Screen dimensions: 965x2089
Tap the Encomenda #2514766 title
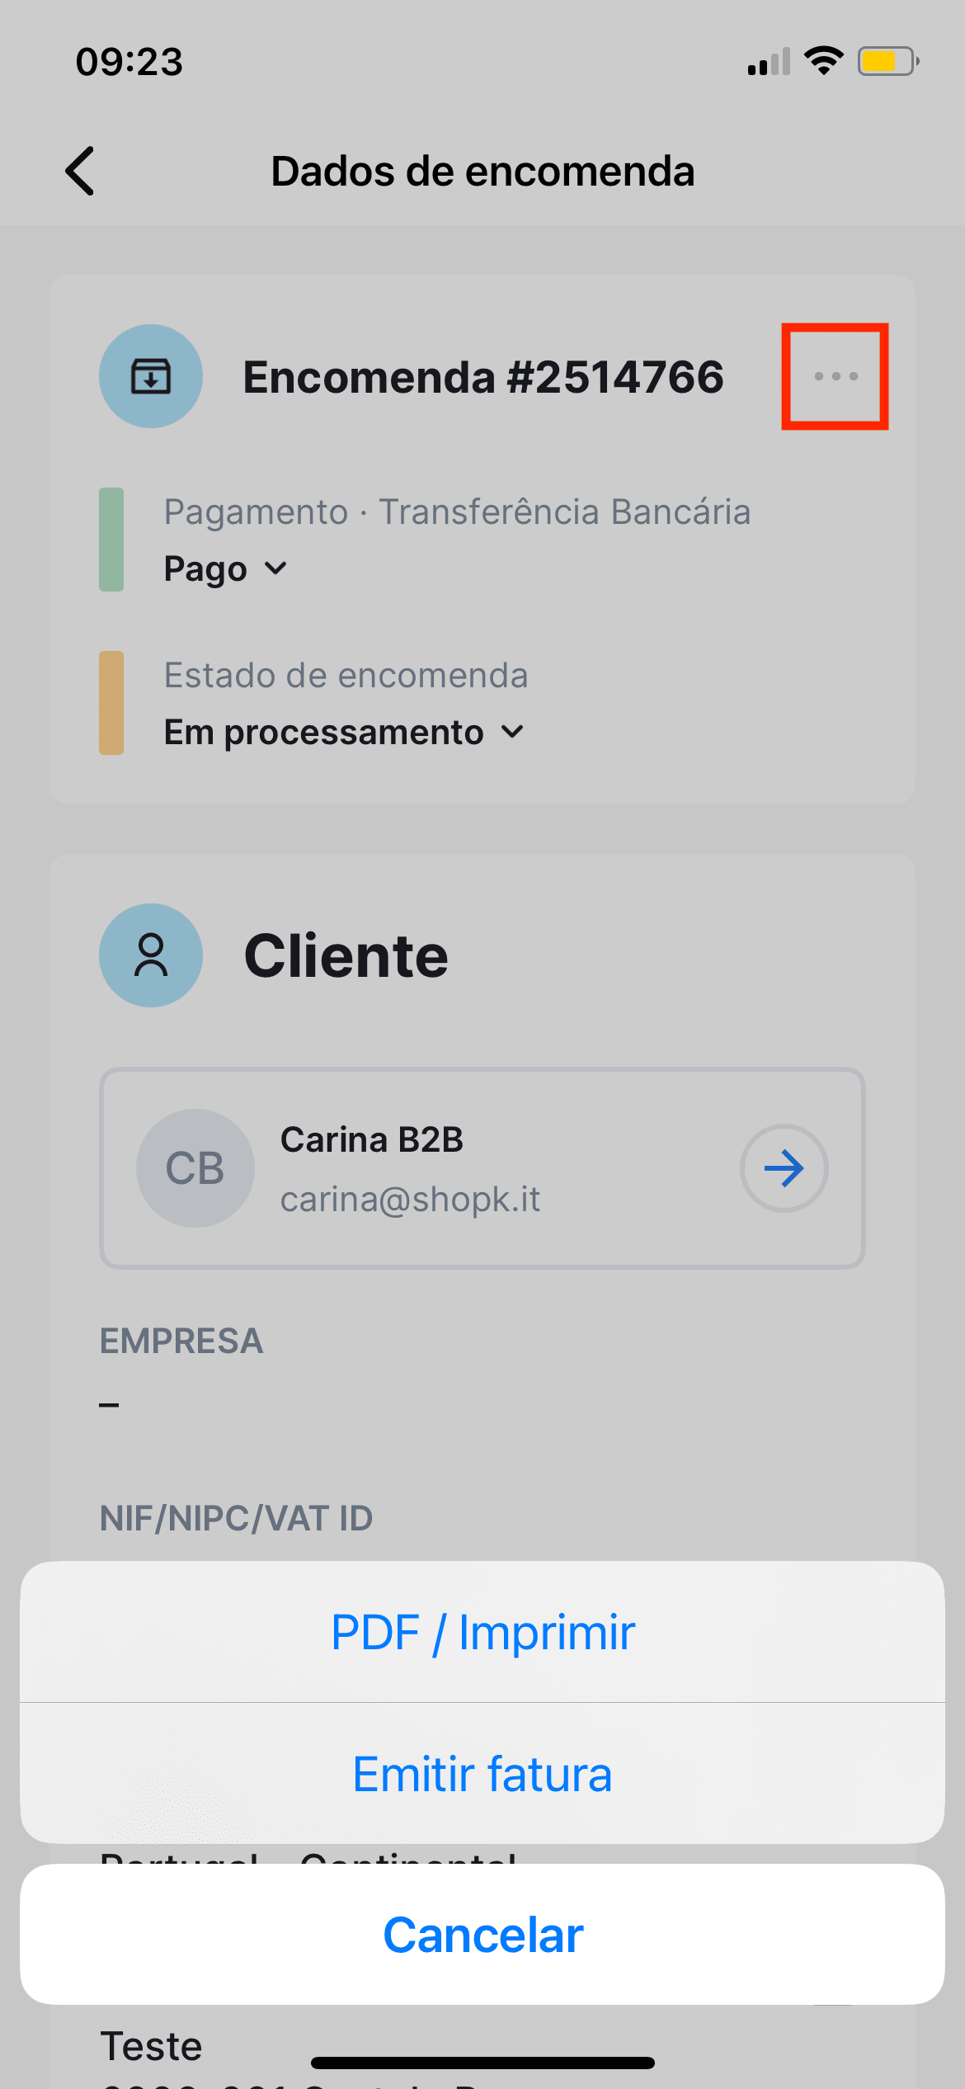click(x=483, y=377)
